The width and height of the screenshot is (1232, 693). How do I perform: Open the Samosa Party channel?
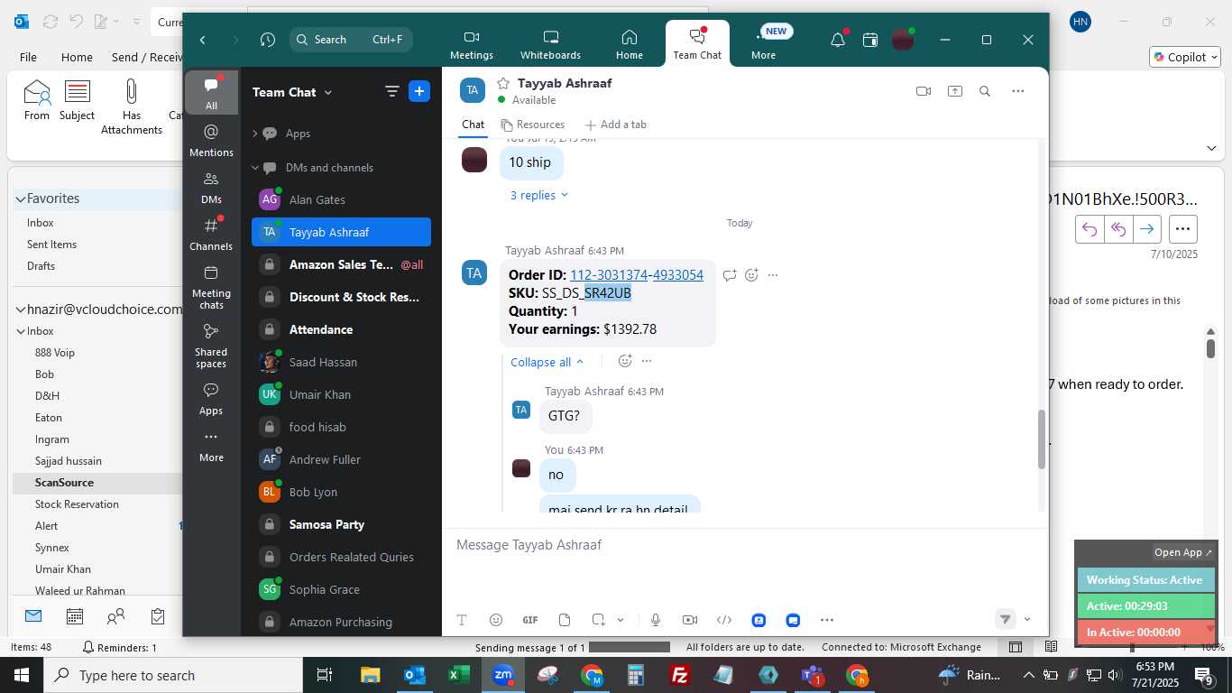341,524
